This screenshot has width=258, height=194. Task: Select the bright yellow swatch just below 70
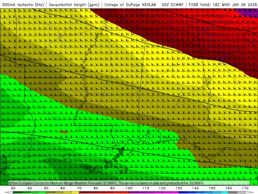(75, 192)
